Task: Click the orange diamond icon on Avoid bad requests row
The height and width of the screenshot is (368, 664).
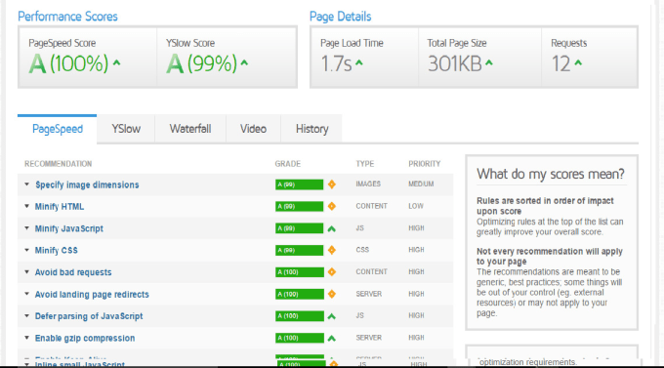Action: 332,272
